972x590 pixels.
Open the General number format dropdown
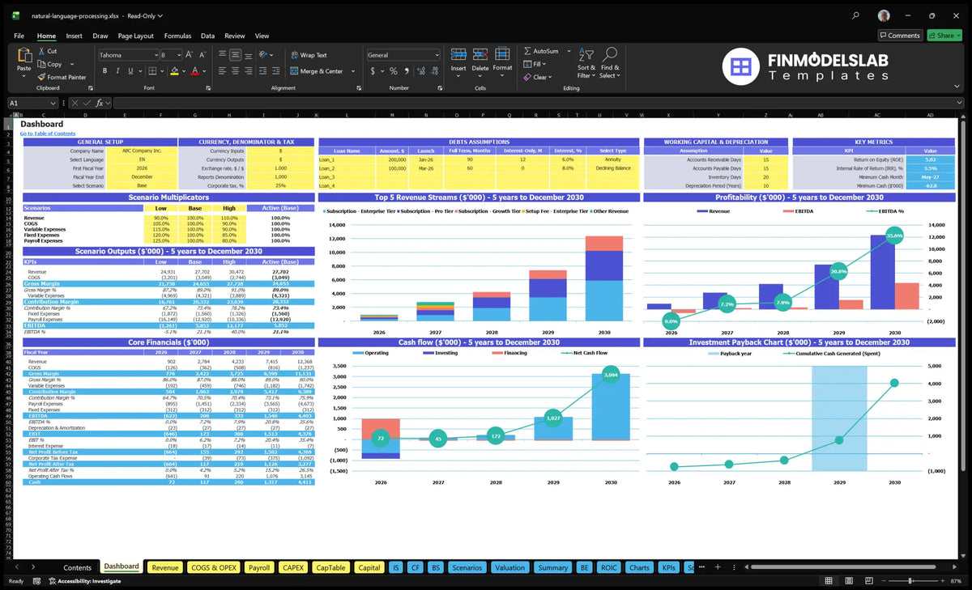[437, 55]
